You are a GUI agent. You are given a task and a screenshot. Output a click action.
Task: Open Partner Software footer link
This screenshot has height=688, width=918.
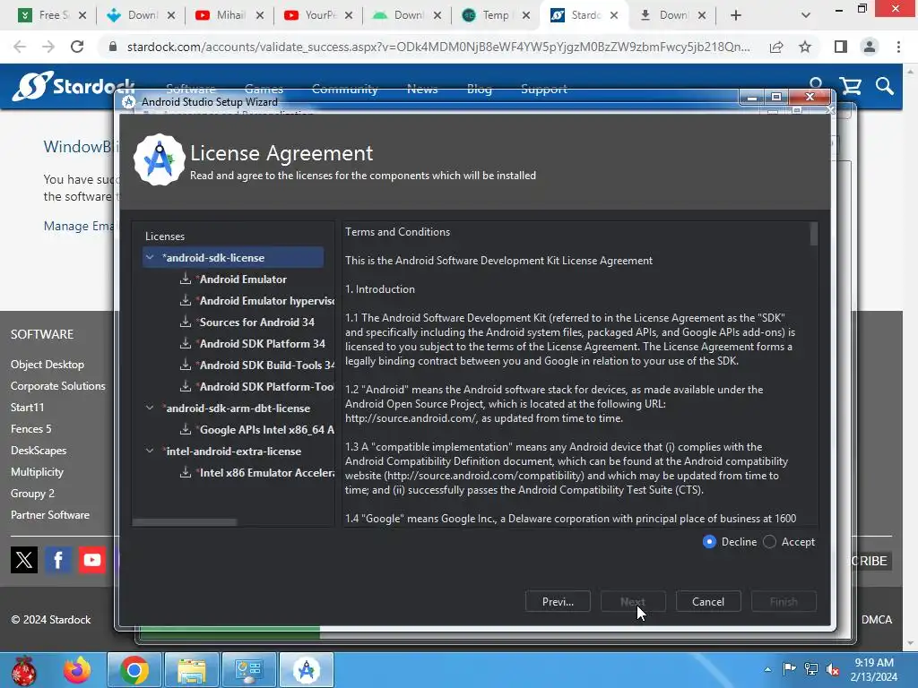click(x=50, y=515)
